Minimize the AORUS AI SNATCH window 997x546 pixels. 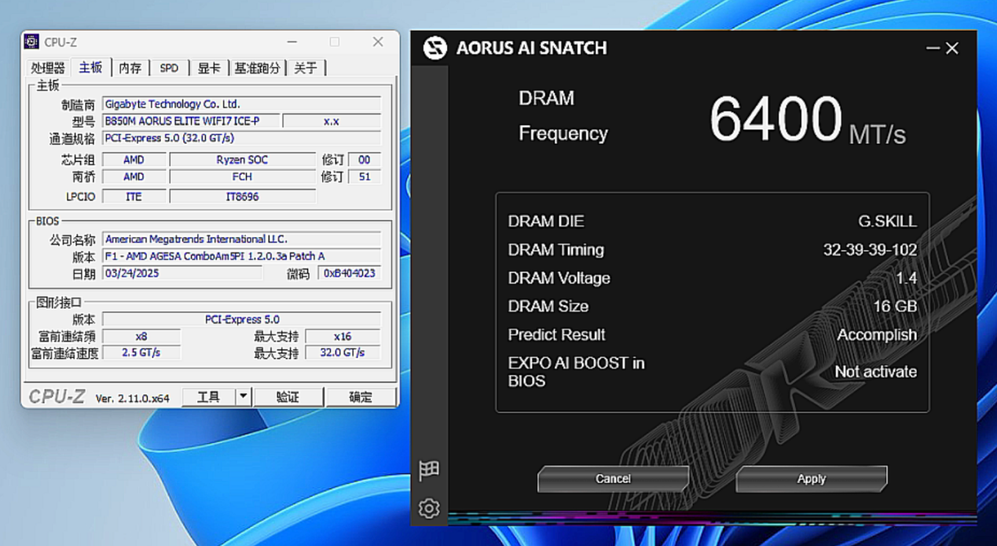[x=933, y=49]
